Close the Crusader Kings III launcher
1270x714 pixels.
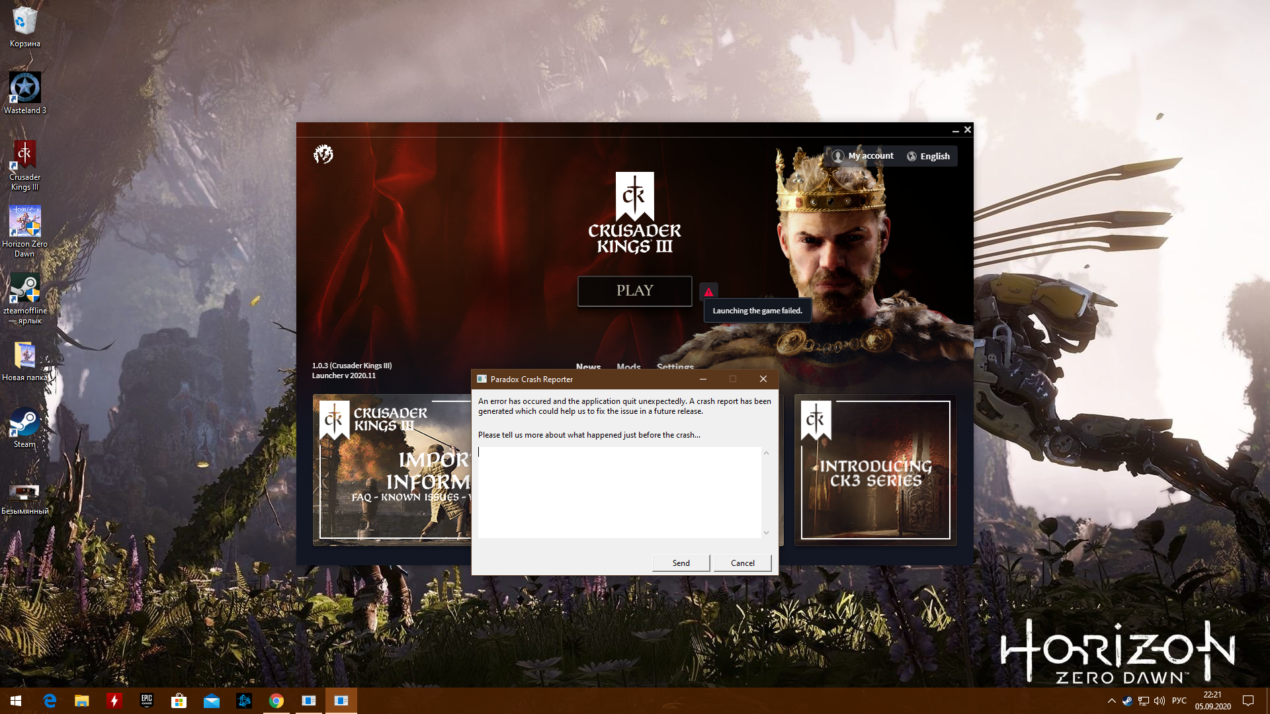coord(967,130)
